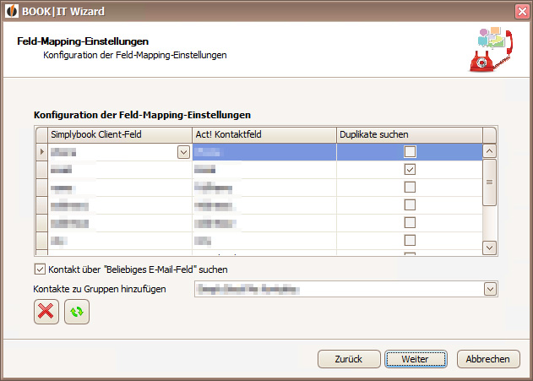Toggle Kontakt über Beliebiges E-Mail-Feld suchen
The image size is (533, 381).
pos(40,269)
